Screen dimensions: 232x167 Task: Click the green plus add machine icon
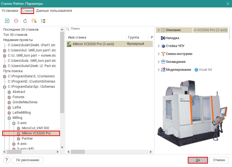pyautogui.click(x=7, y=21)
